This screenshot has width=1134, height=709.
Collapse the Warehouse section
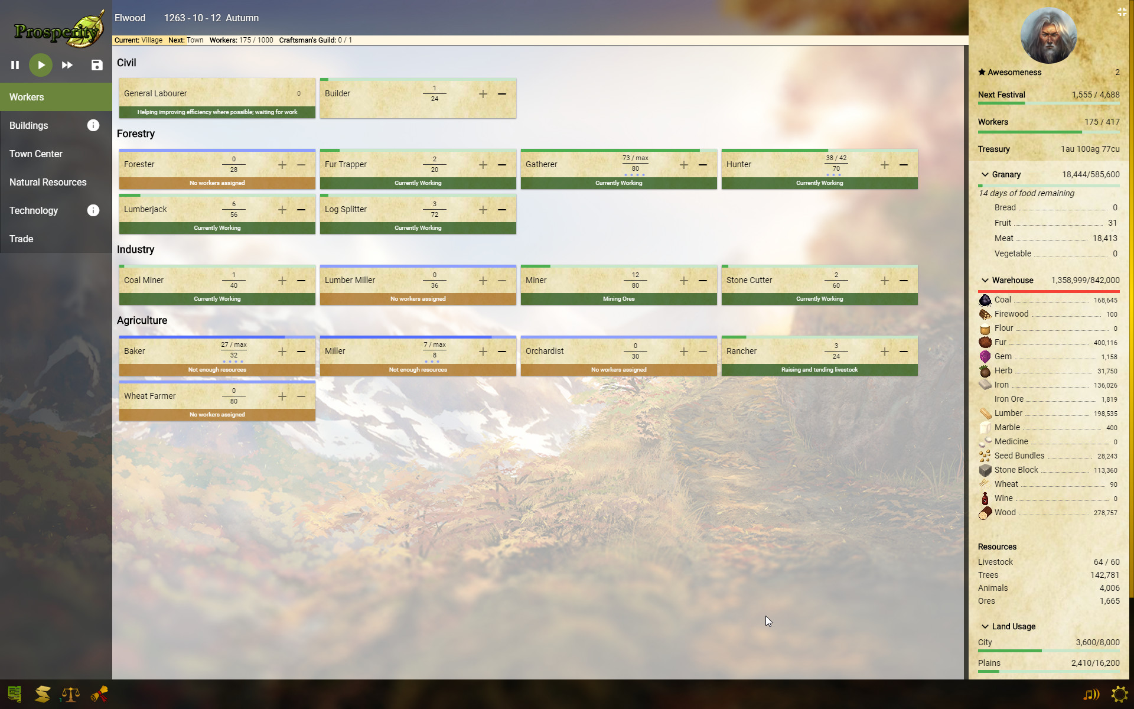click(x=985, y=280)
